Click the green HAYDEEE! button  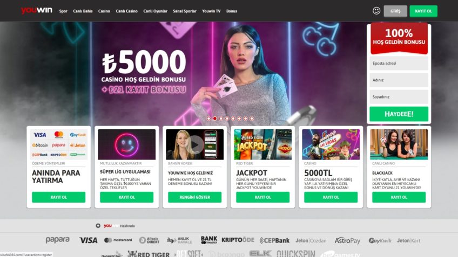tap(399, 114)
